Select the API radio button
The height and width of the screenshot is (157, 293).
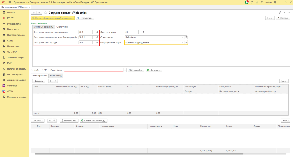(42, 70)
